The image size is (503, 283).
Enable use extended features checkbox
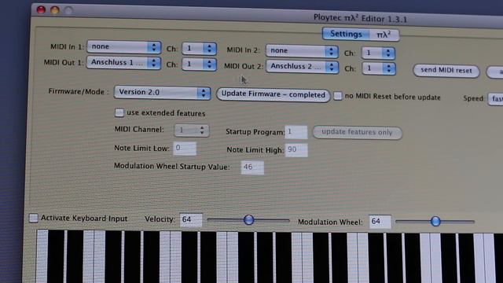[119, 112]
